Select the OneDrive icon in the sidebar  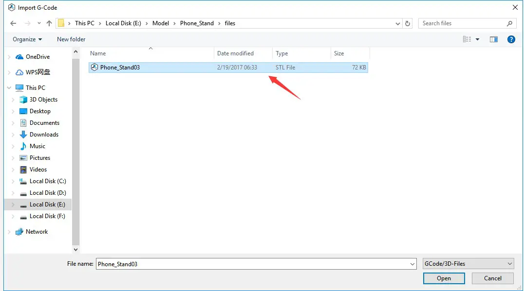pyautogui.click(x=20, y=56)
